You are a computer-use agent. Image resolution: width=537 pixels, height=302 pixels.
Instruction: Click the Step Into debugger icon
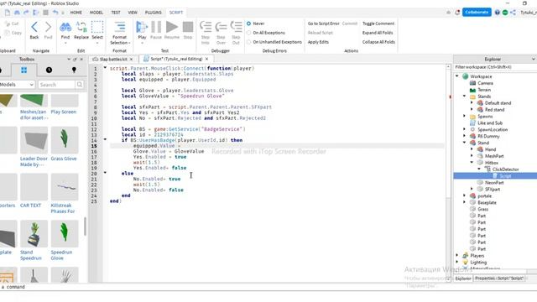[x=206, y=28]
